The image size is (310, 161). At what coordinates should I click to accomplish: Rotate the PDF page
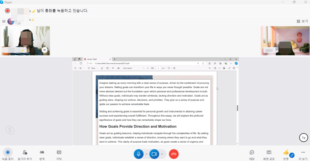click(x=169, y=68)
